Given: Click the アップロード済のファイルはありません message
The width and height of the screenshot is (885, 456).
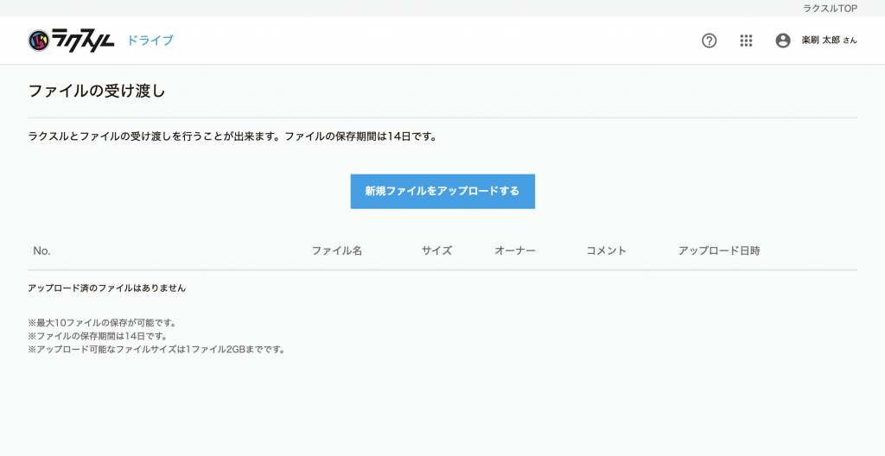Looking at the screenshot, I should 106,288.
